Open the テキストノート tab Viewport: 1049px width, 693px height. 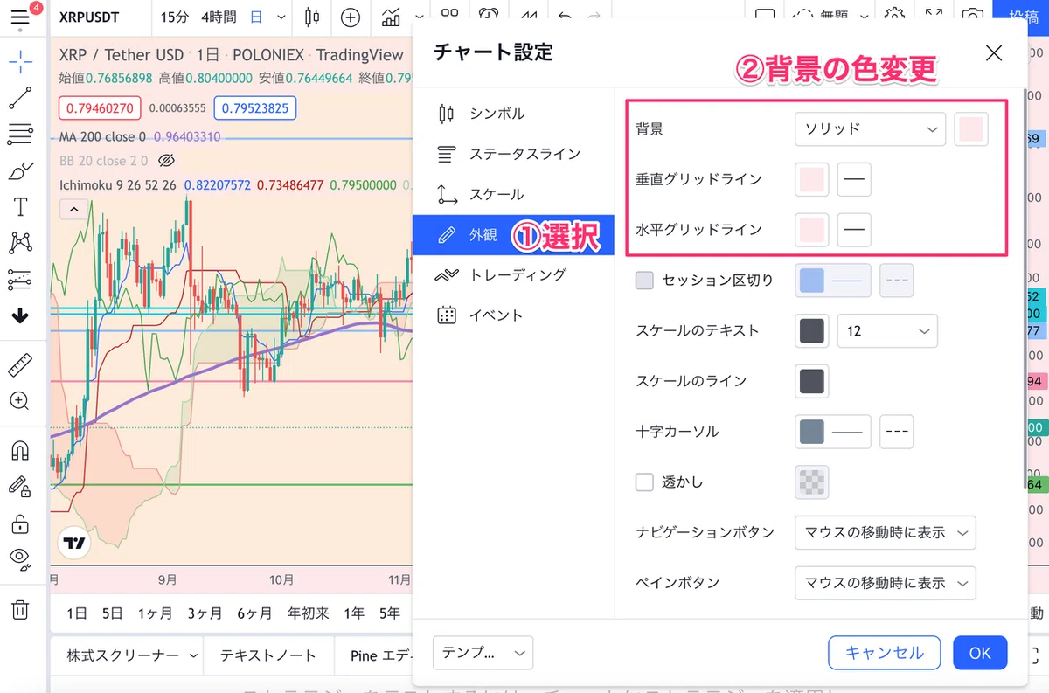(x=267, y=655)
